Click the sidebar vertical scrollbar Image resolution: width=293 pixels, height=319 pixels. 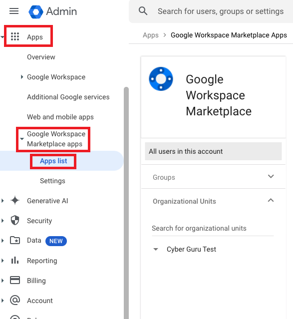(126, 203)
